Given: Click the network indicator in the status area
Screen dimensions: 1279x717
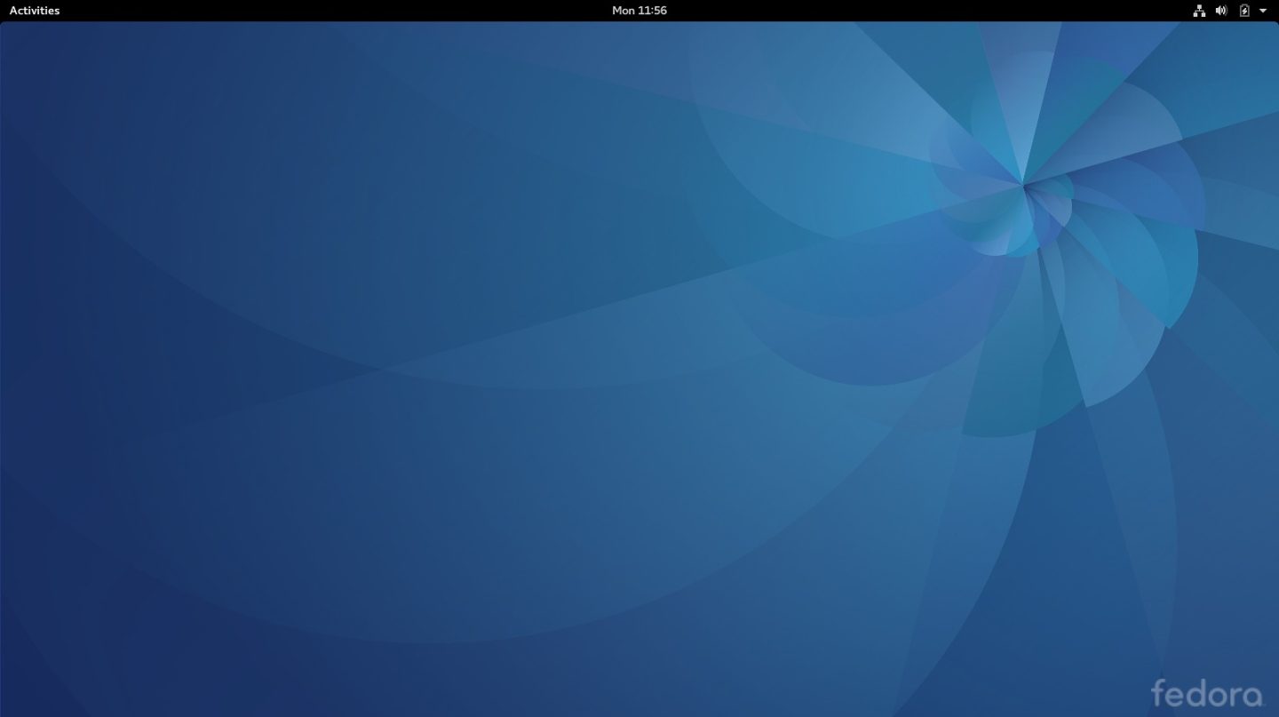Looking at the screenshot, I should point(1199,10).
